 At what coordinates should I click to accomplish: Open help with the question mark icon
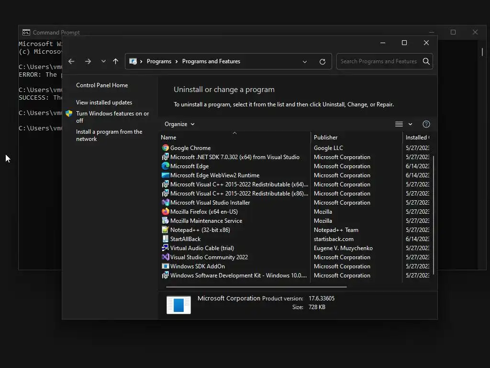point(426,124)
